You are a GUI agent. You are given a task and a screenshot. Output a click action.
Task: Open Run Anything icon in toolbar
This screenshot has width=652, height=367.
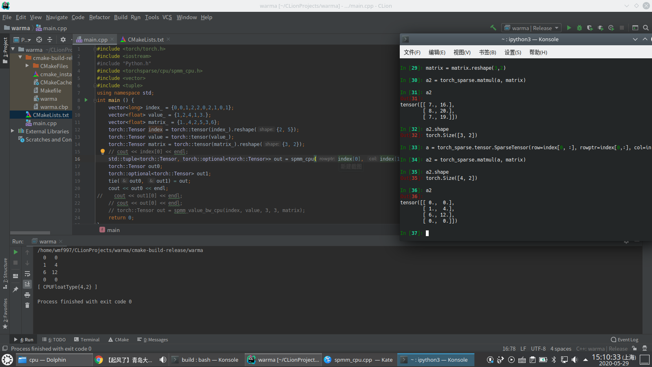[x=635, y=28]
